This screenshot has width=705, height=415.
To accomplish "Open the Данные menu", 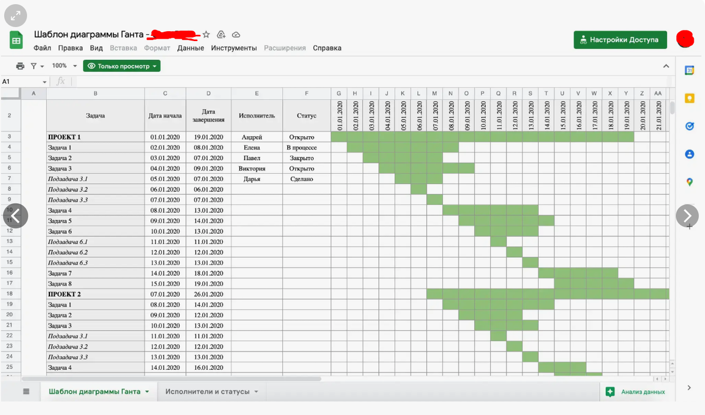I will (191, 48).
